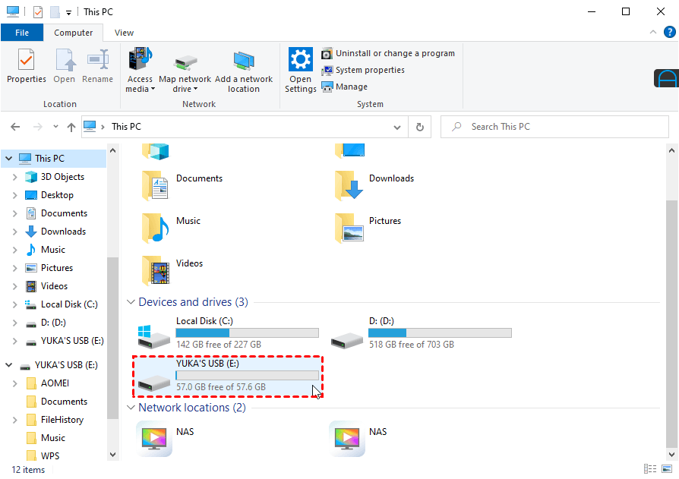
Task: Click Local Disk (C:) usage bar
Action: 248,332
